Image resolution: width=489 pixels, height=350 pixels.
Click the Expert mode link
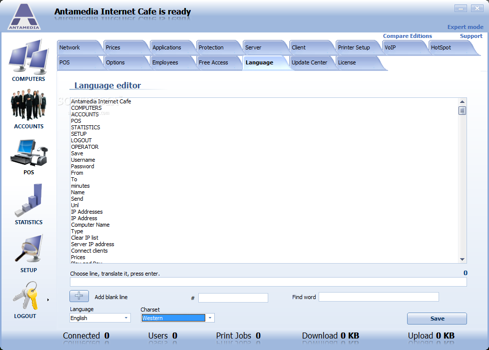click(466, 27)
